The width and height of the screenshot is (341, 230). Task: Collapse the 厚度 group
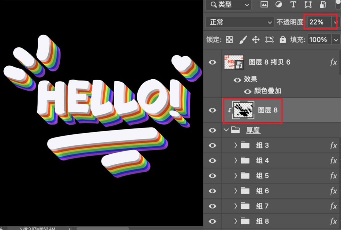coord(226,130)
